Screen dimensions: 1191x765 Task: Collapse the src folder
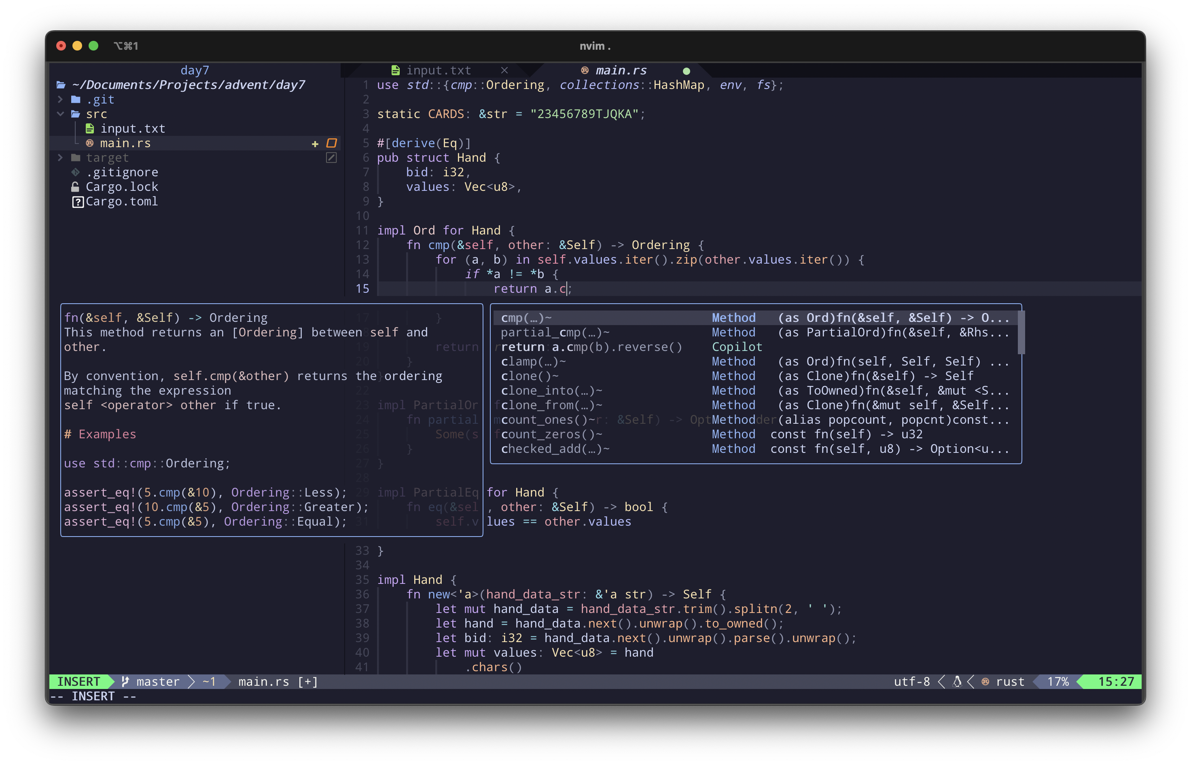[x=60, y=114]
